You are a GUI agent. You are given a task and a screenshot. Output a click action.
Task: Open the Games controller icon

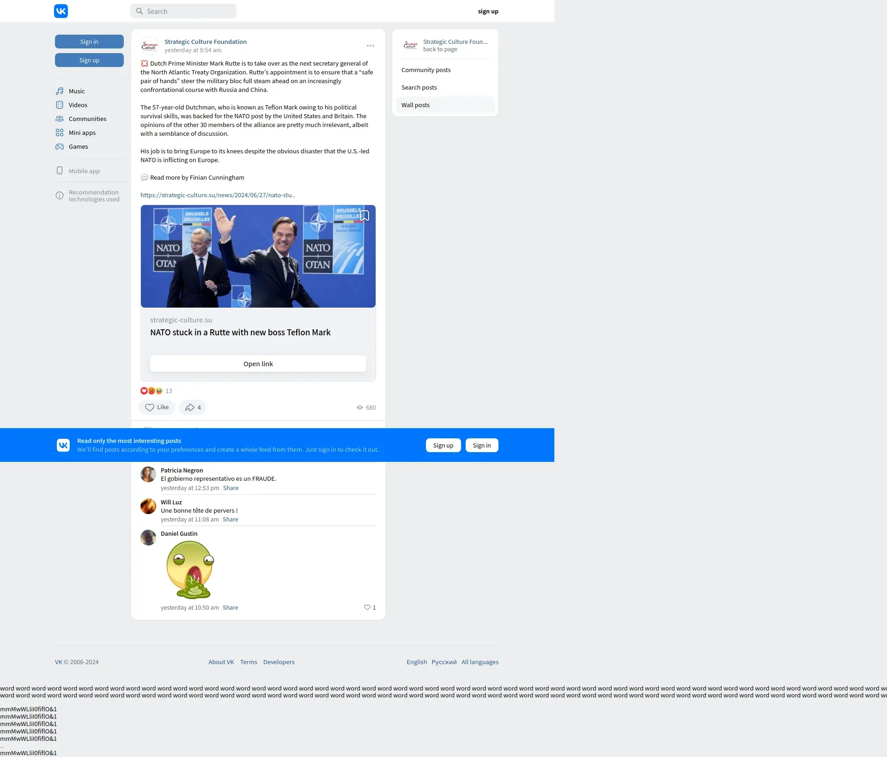[x=60, y=146]
